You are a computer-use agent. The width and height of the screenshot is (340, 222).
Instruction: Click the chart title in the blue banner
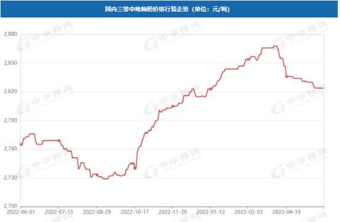click(167, 9)
